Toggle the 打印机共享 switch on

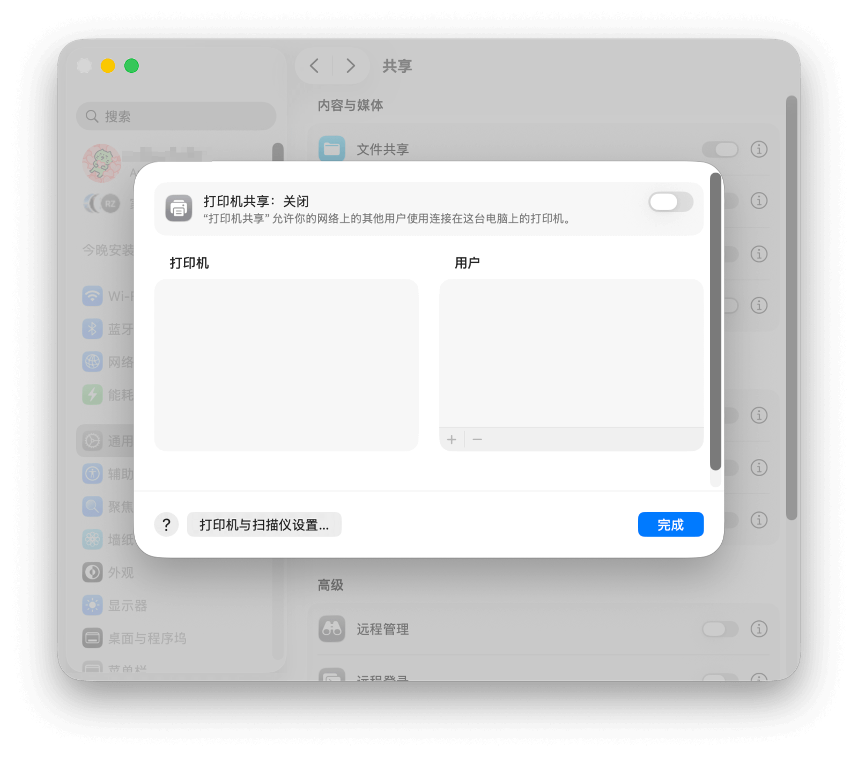pos(670,202)
